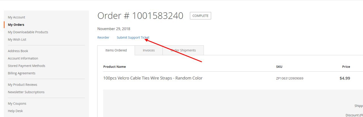Open the Help Desk link

15,111
